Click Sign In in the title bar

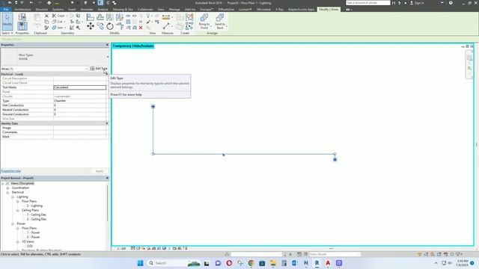tap(417, 3)
